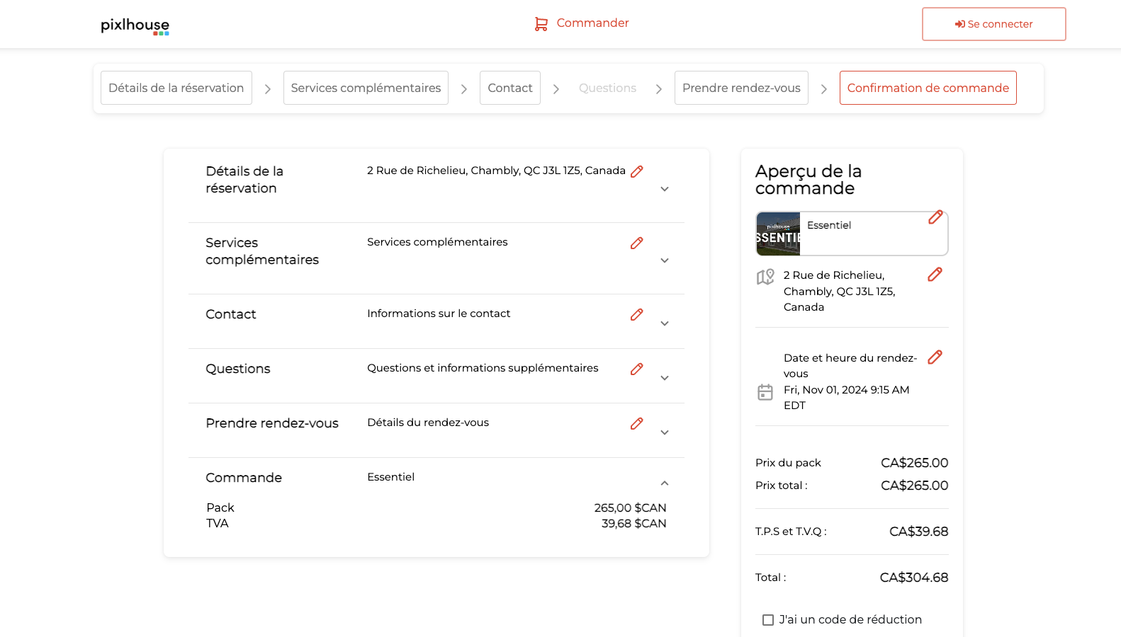Screen dimensions: 1121x637
Task: Click the Se connecter button
Action: pyautogui.click(x=993, y=24)
